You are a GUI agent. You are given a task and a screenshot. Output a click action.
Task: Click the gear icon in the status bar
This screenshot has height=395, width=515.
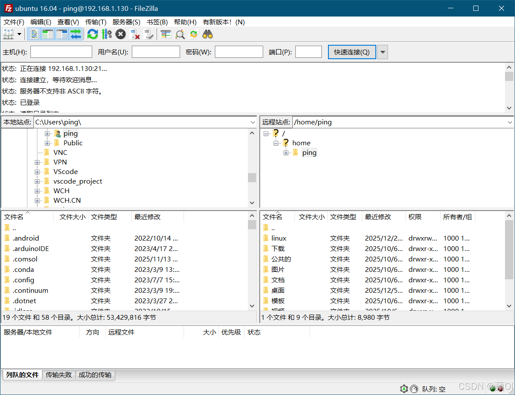(x=404, y=389)
